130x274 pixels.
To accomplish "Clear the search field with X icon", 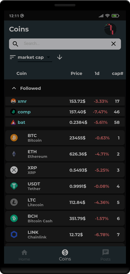I will click(x=113, y=44).
